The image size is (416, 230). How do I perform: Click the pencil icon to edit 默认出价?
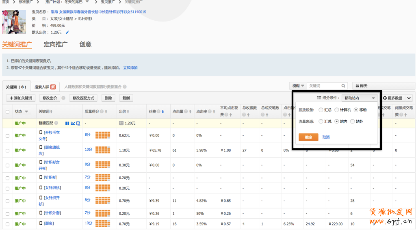[x=67, y=33]
